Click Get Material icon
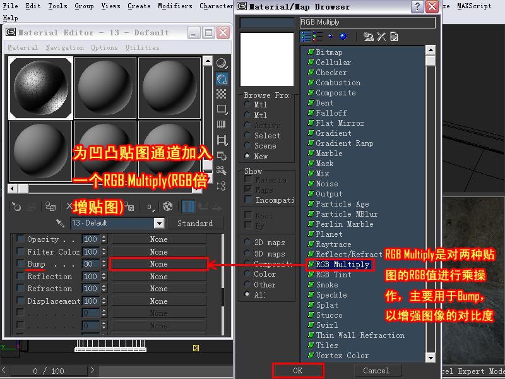The width and height of the screenshot is (505, 379). [16, 207]
